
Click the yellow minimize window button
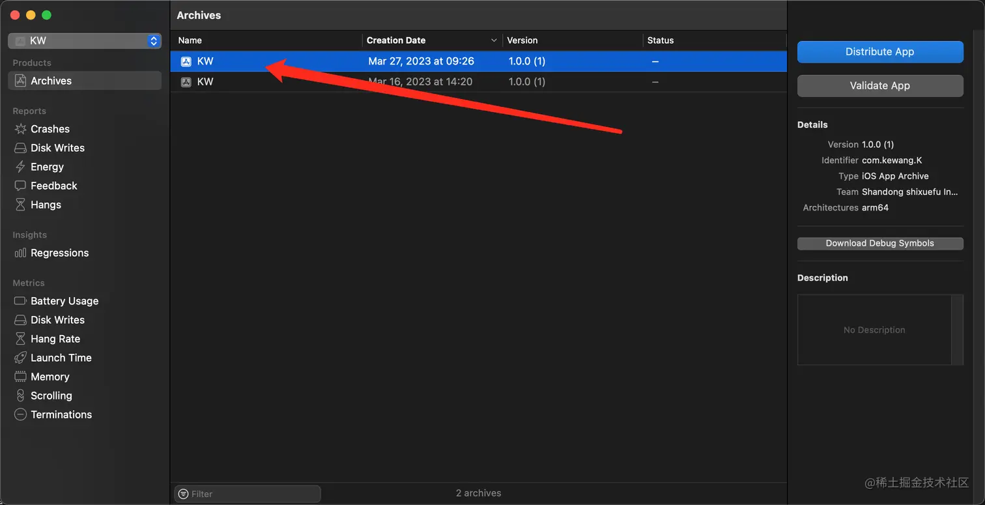click(x=31, y=15)
